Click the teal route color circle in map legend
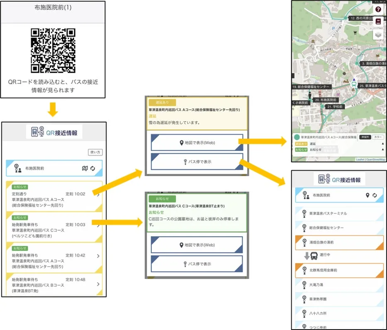This screenshot has width=387, height=330. pyautogui.click(x=297, y=137)
